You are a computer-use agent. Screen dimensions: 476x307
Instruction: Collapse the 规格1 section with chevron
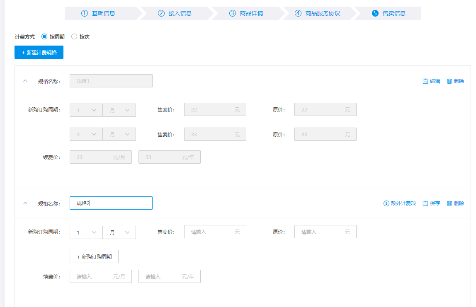pyautogui.click(x=25, y=81)
